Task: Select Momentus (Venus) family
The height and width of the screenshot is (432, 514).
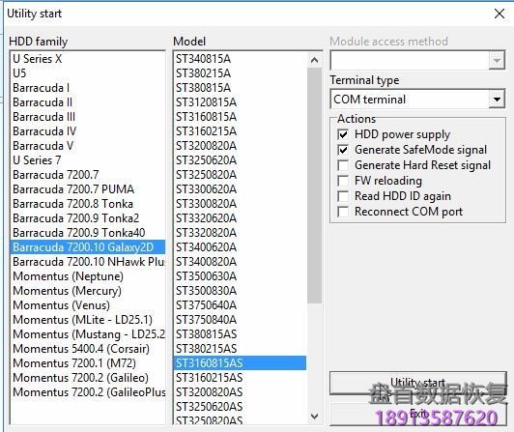Action: pos(88,305)
